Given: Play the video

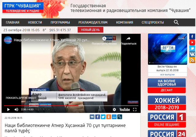Looking at the screenshot, I should 8,110.
